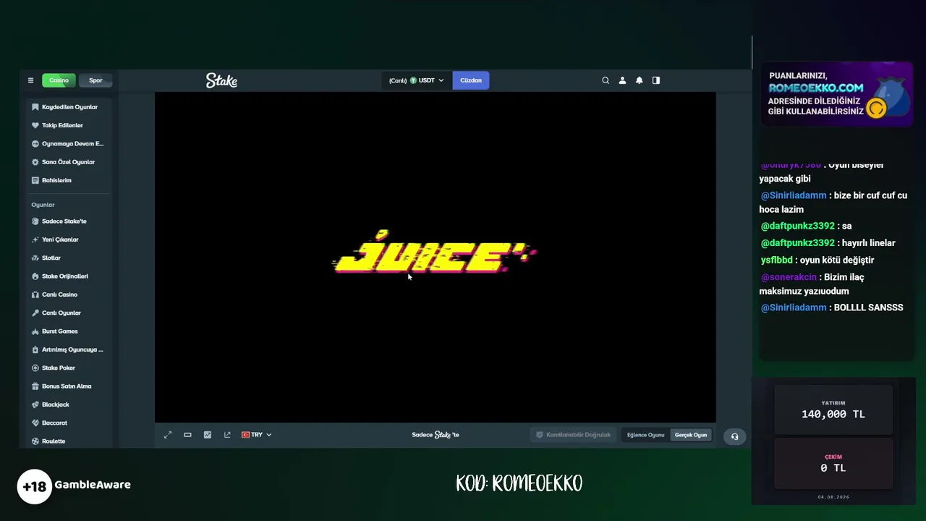Switch to Gerçek Oyun (real play) mode
926x521 pixels.
(691, 435)
